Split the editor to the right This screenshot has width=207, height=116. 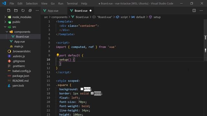click(x=194, y=11)
